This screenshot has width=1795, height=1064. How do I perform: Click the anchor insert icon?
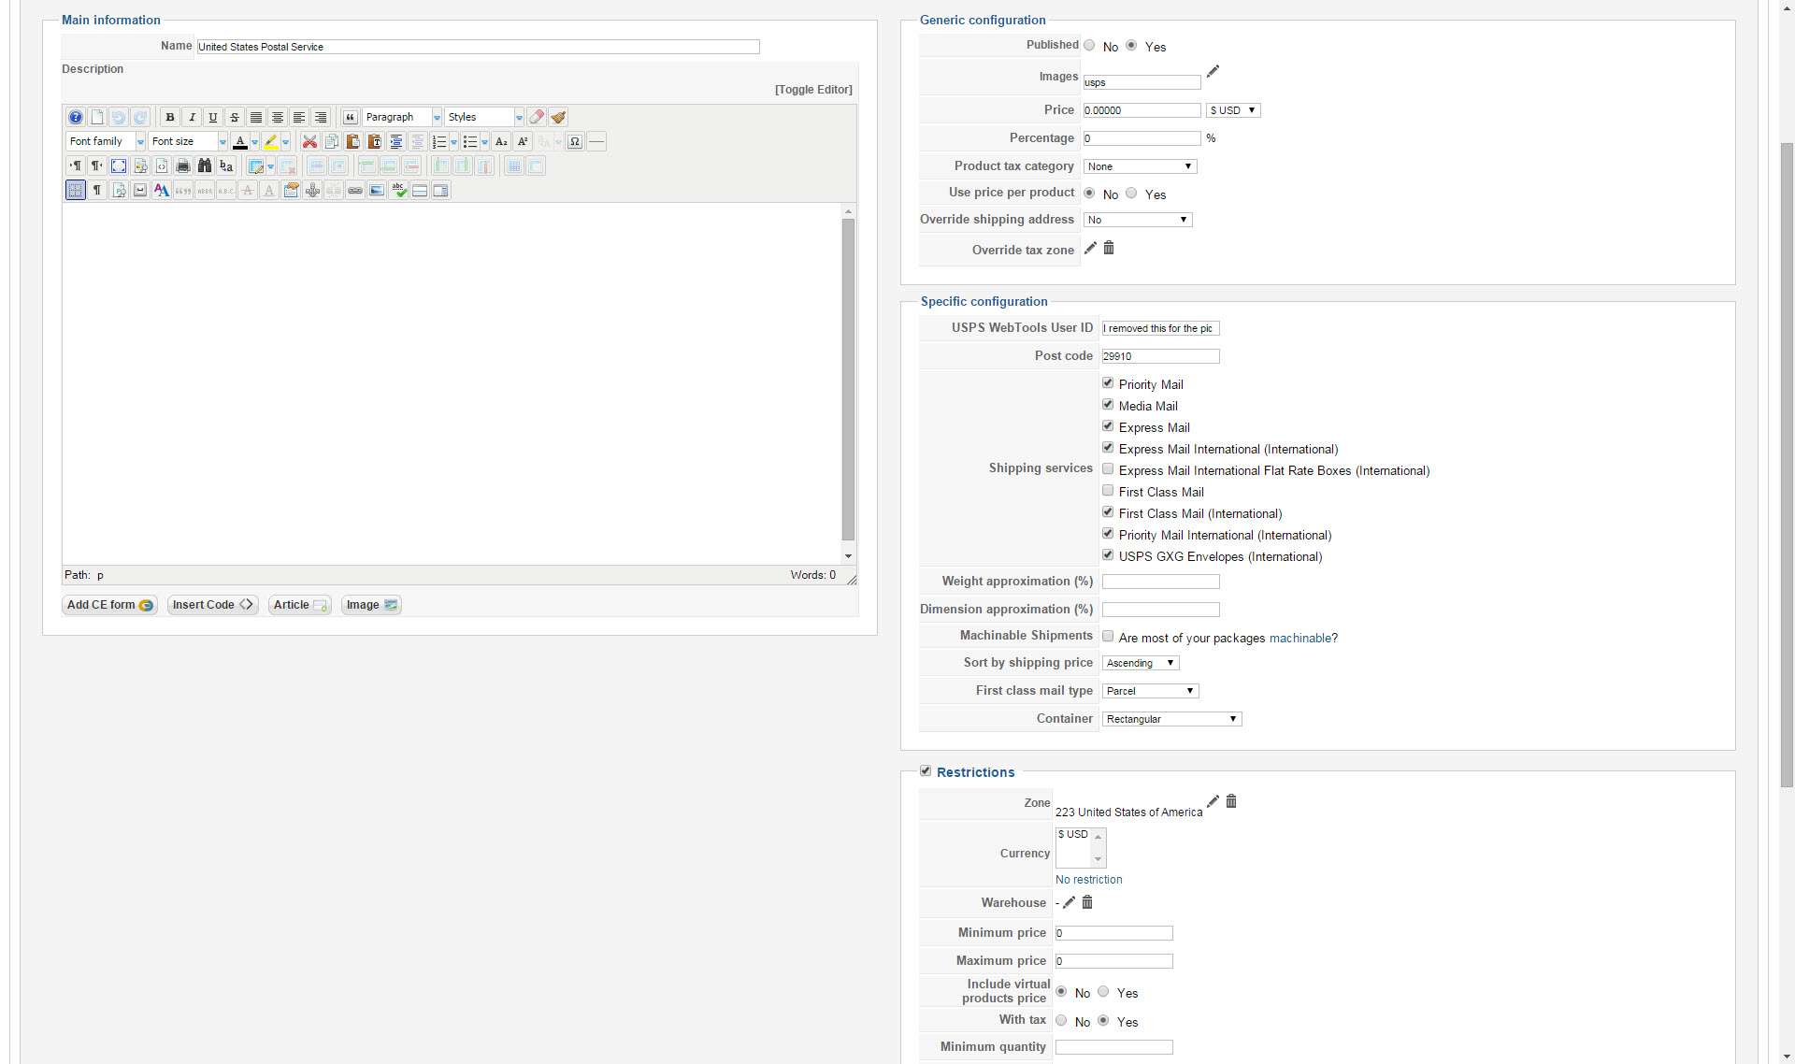(x=312, y=191)
